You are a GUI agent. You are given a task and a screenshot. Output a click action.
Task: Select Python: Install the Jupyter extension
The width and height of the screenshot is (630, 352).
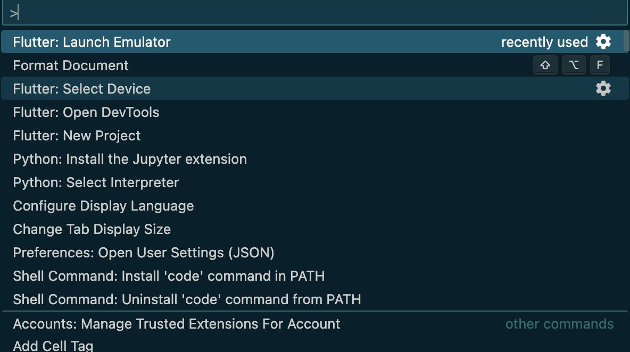pos(130,159)
